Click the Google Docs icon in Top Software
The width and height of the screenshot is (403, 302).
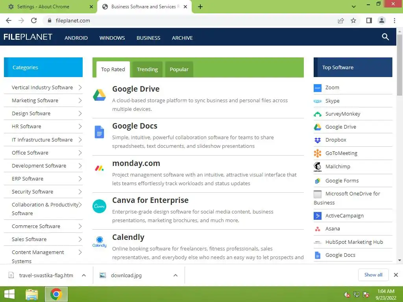tap(318, 255)
